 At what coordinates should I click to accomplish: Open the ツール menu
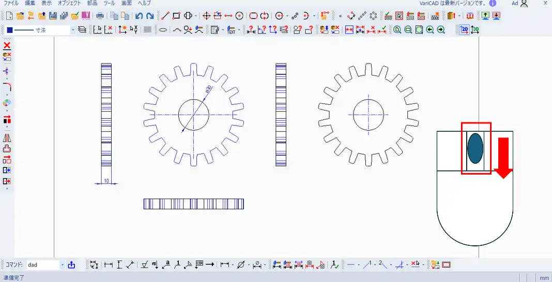click(x=109, y=3)
